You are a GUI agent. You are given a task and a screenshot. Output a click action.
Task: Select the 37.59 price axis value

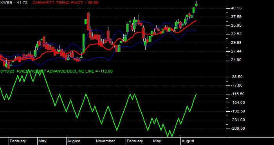236,17
